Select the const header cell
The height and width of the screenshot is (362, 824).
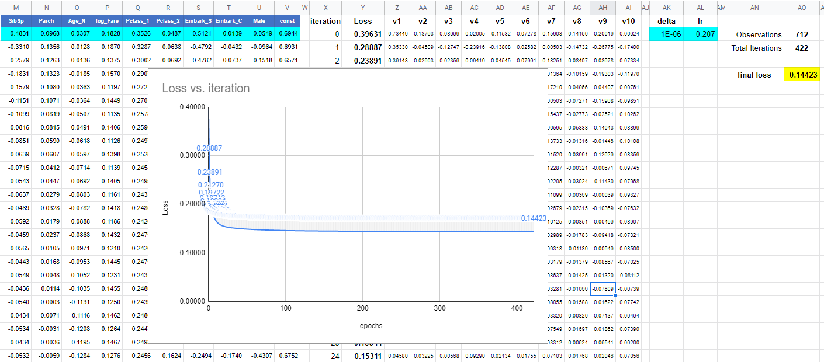click(x=288, y=21)
